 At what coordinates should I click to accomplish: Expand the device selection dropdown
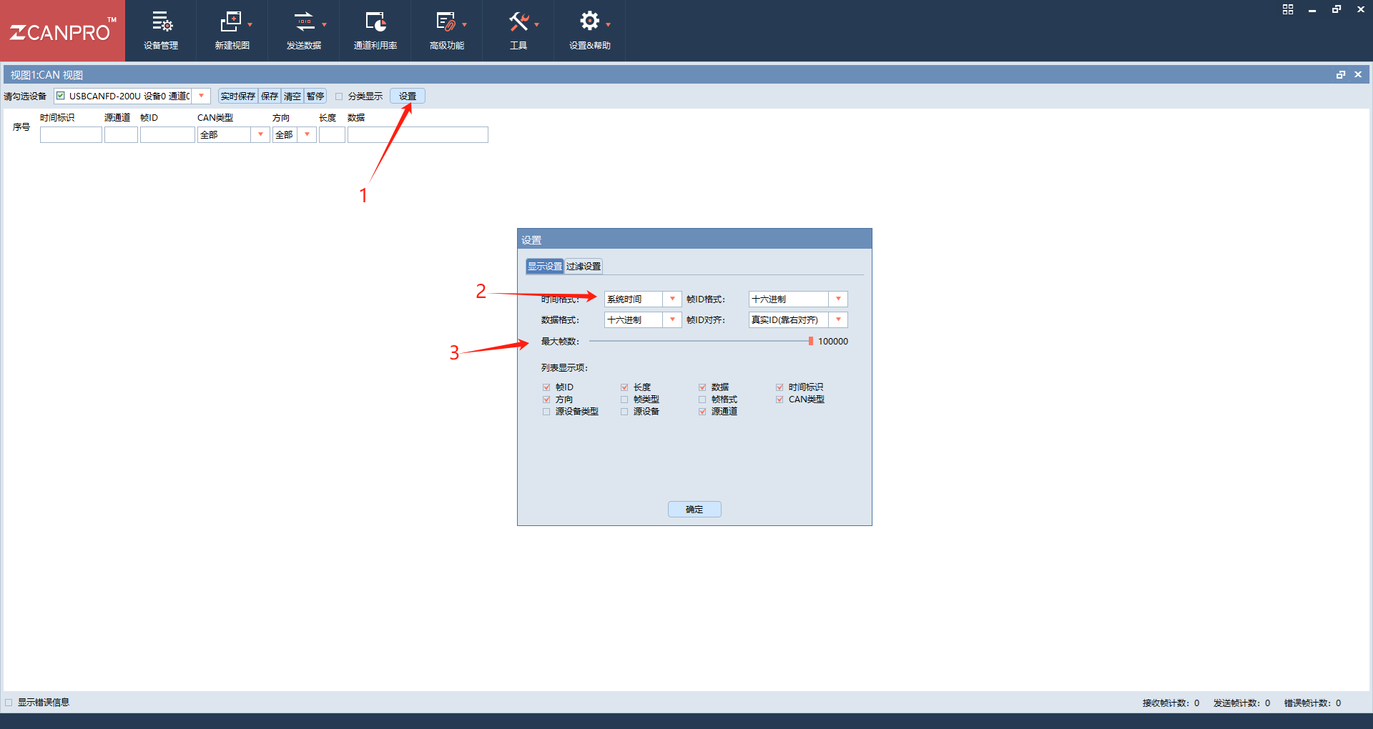pos(202,96)
